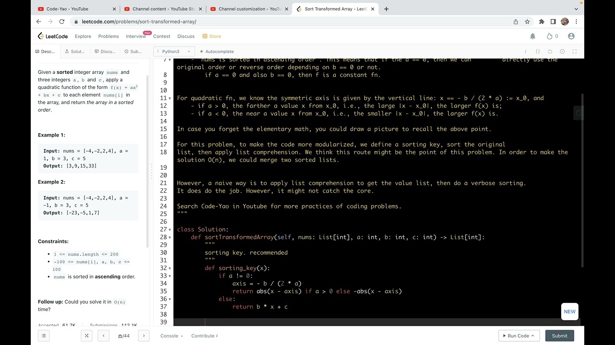Toggle fullscreen editor mode icon
The image size is (615, 345).
coord(575,51)
